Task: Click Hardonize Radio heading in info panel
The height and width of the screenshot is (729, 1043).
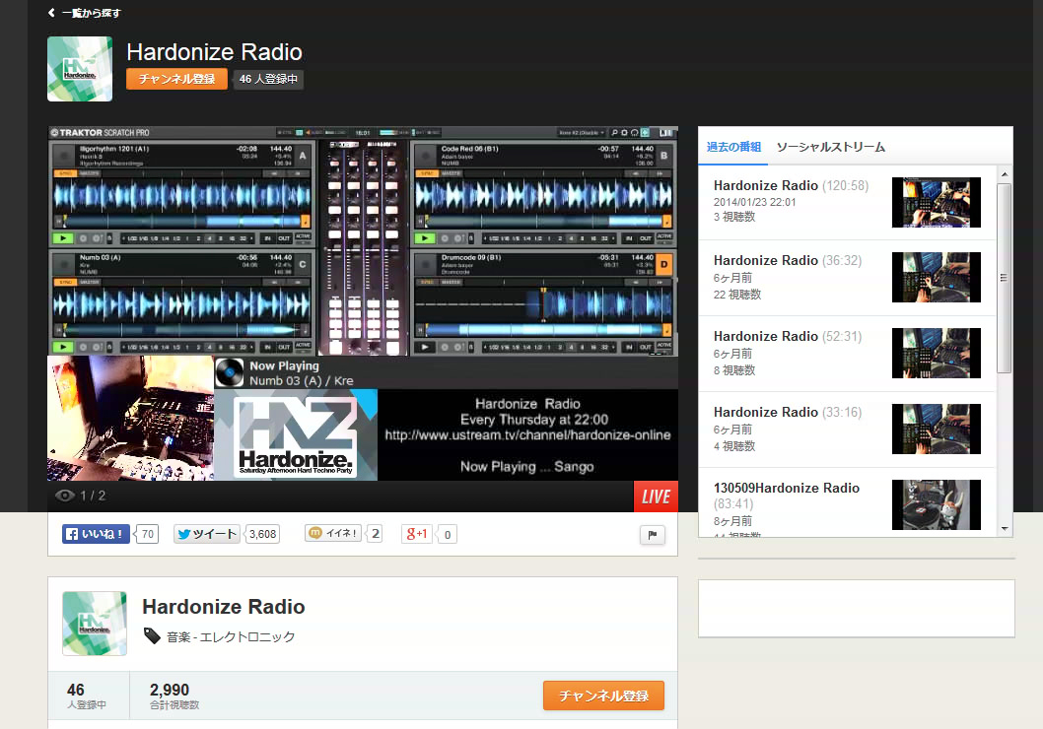Action: [x=224, y=607]
